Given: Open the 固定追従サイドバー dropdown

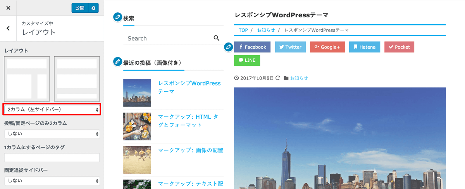Looking at the screenshot, I should coord(52,181).
